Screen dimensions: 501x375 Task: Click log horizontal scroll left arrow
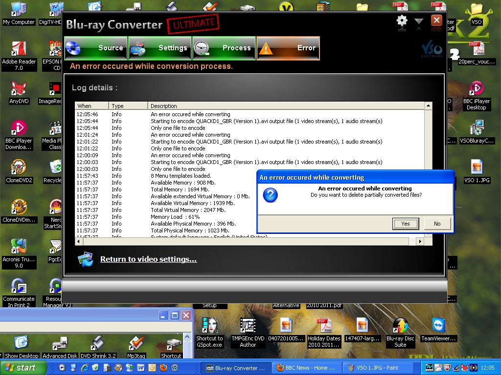(79, 241)
